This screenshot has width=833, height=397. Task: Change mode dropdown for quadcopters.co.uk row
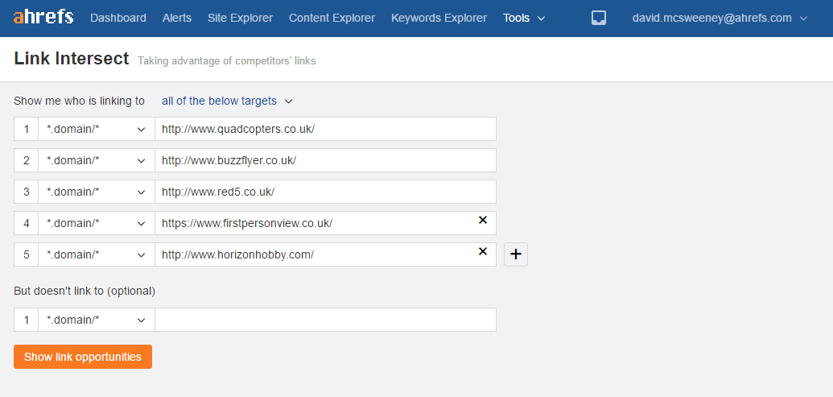point(96,129)
